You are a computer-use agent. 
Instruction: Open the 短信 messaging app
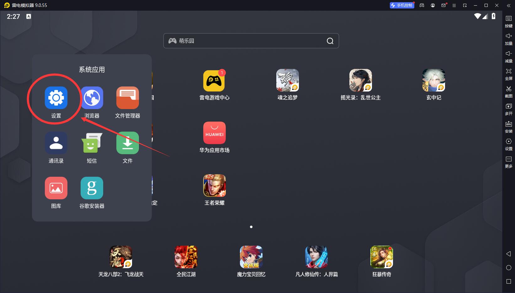tap(92, 143)
